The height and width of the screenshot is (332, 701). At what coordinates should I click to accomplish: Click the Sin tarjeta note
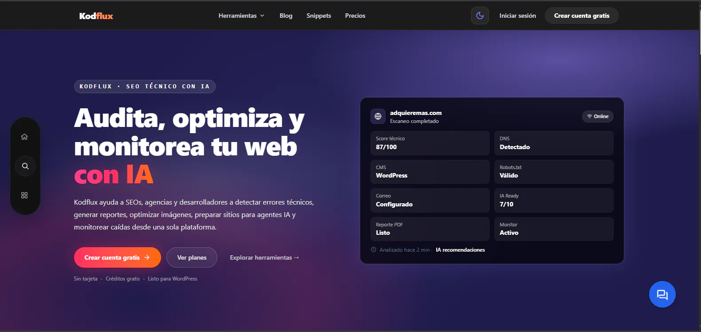point(86,279)
